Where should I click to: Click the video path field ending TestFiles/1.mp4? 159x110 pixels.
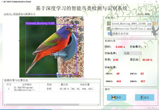click(x=132, y=29)
